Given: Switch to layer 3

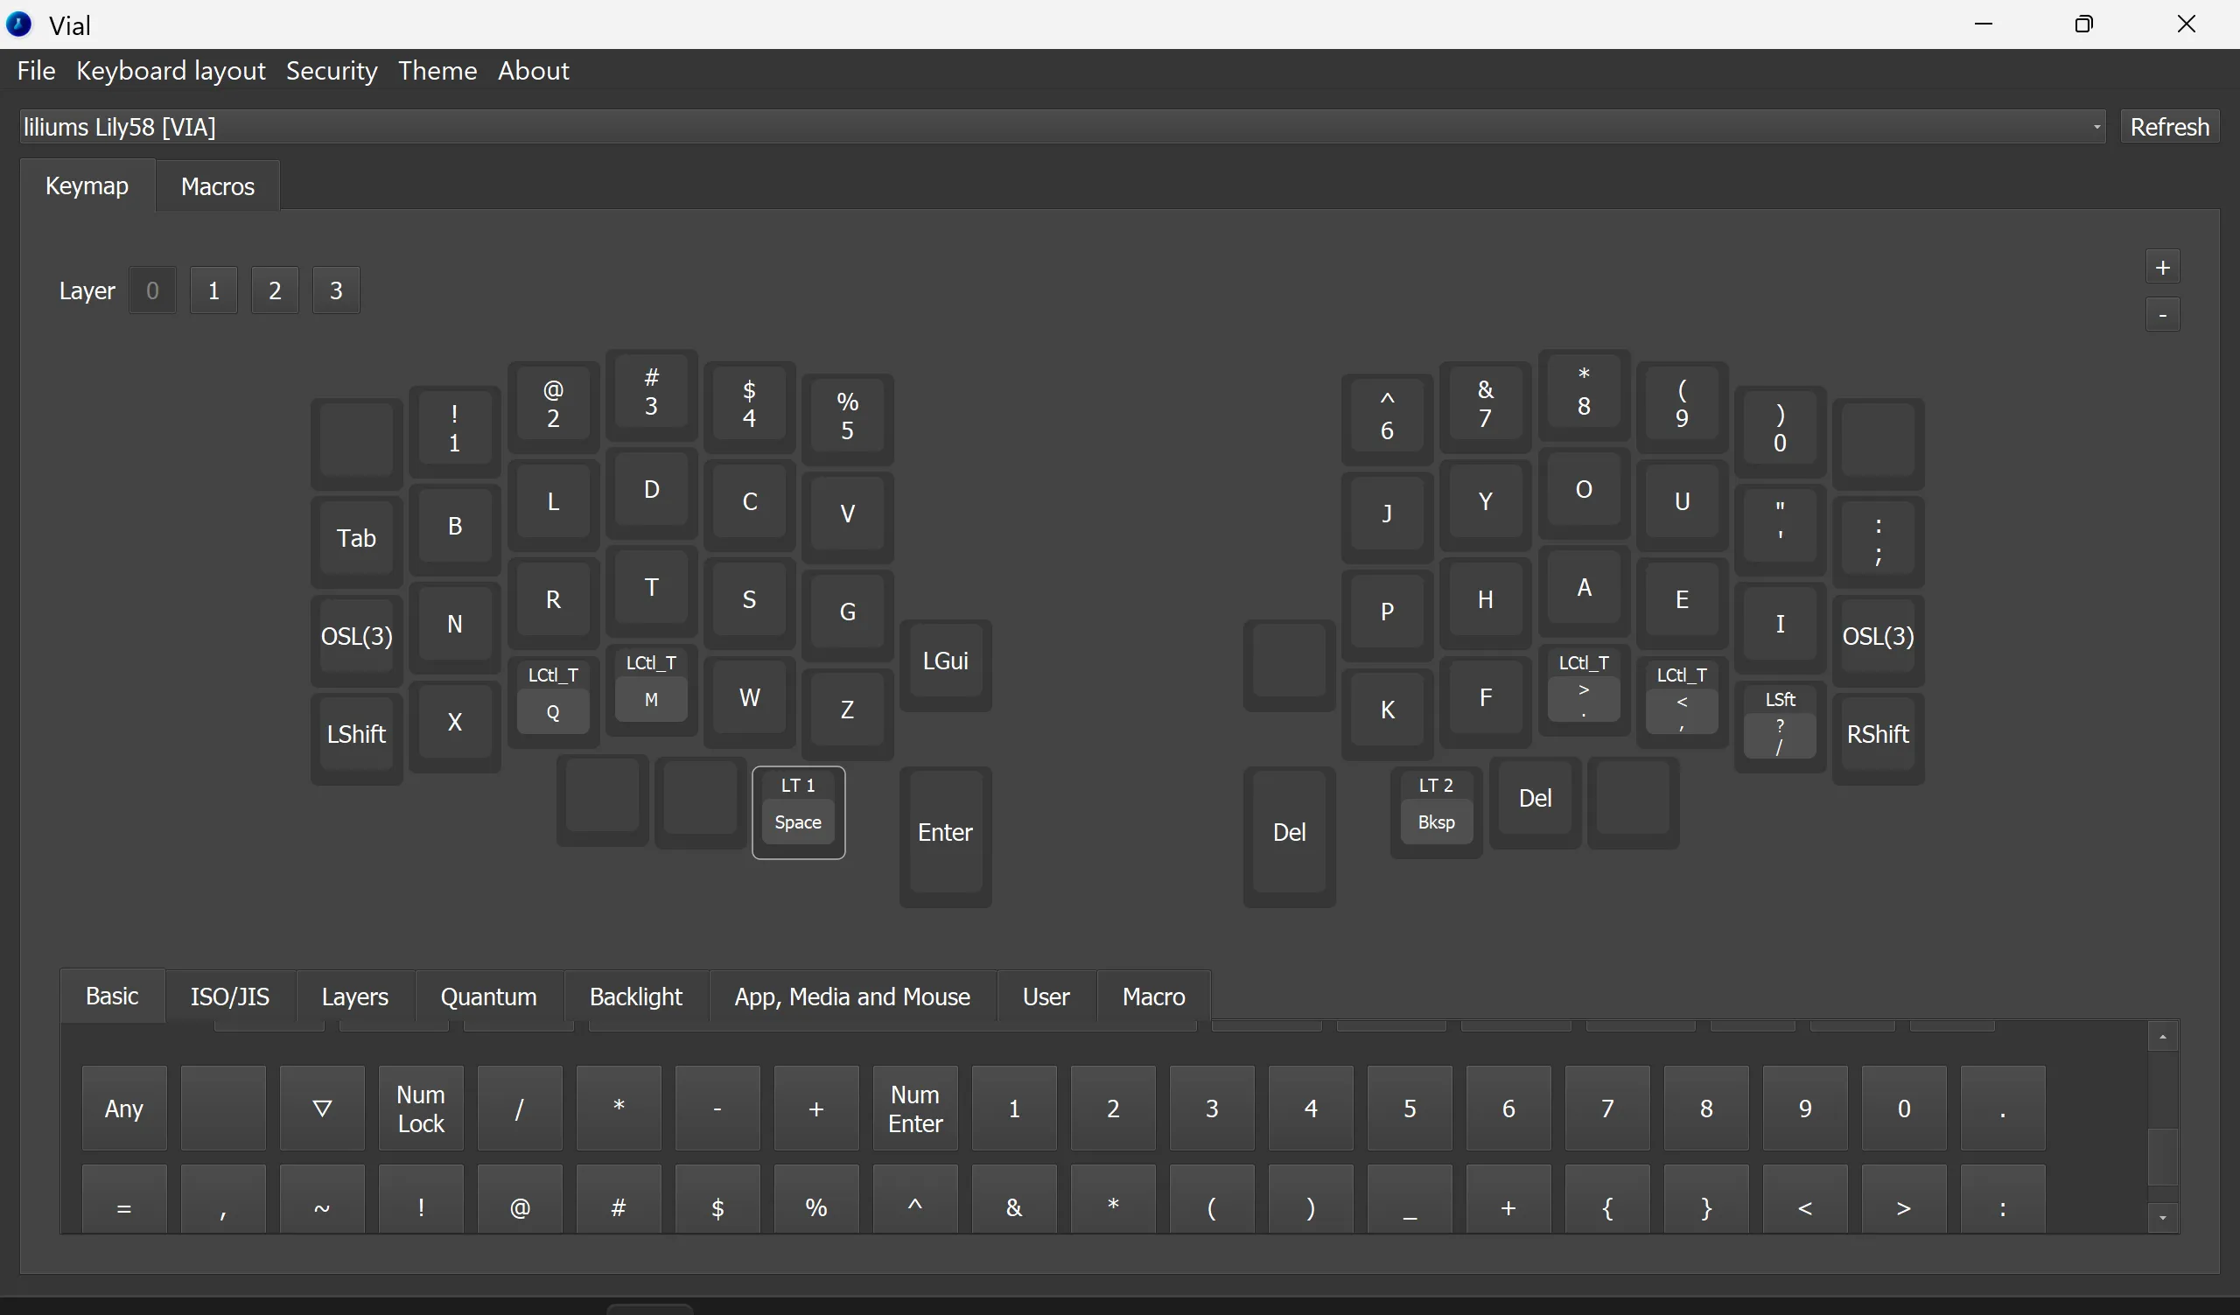Looking at the screenshot, I should [x=336, y=290].
